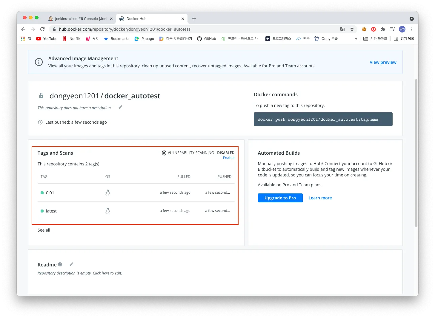
Task: Click the Last pushed clock icon
Action: click(x=40, y=122)
